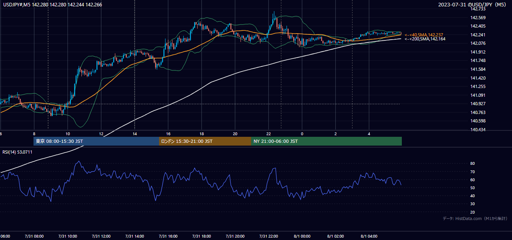This screenshot has width=512, height=240.
Task: Click the '8/1 00:00' bottom time label
Action: coord(302,236)
